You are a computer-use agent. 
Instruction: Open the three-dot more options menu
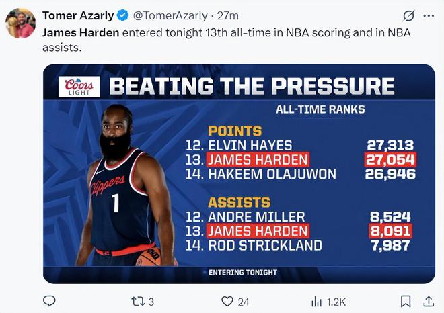point(429,16)
